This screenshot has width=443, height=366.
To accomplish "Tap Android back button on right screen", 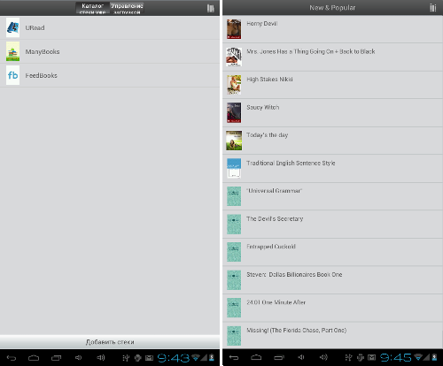I will pyautogui.click(x=234, y=358).
